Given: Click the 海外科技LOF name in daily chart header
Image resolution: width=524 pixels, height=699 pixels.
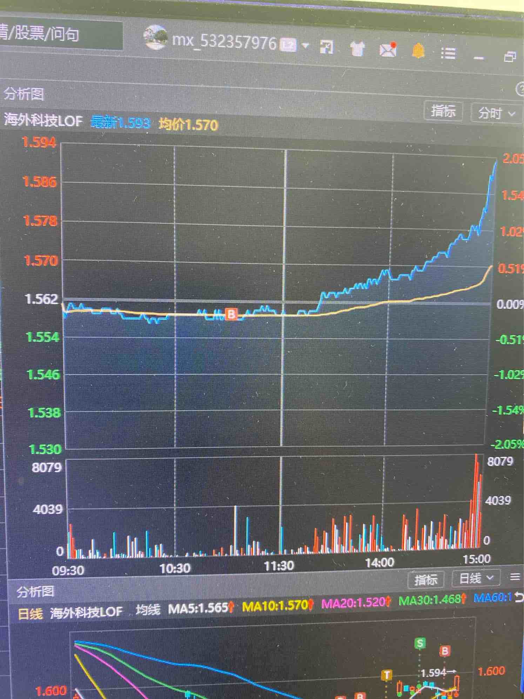Looking at the screenshot, I should pos(86,612).
